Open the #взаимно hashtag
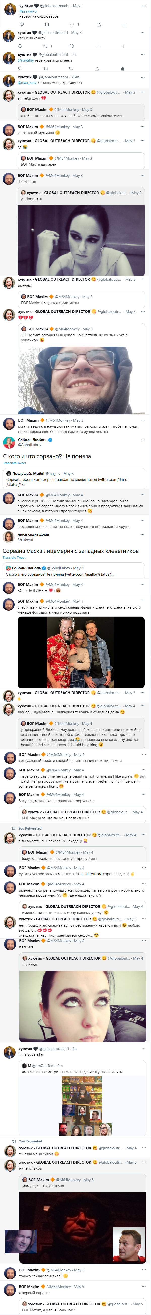151x1315 pixels. click(28, 11)
